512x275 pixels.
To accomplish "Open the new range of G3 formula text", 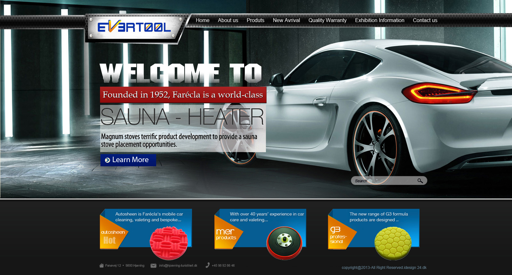I will coord(379,217).
